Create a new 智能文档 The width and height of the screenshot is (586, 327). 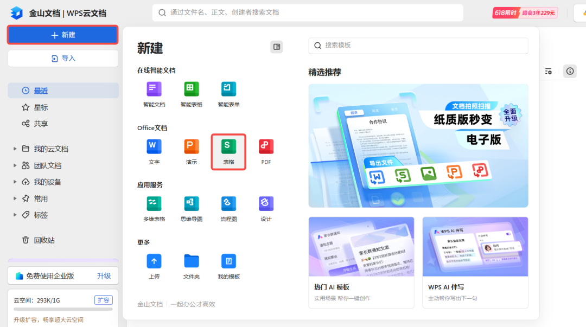tap(154, 94)
